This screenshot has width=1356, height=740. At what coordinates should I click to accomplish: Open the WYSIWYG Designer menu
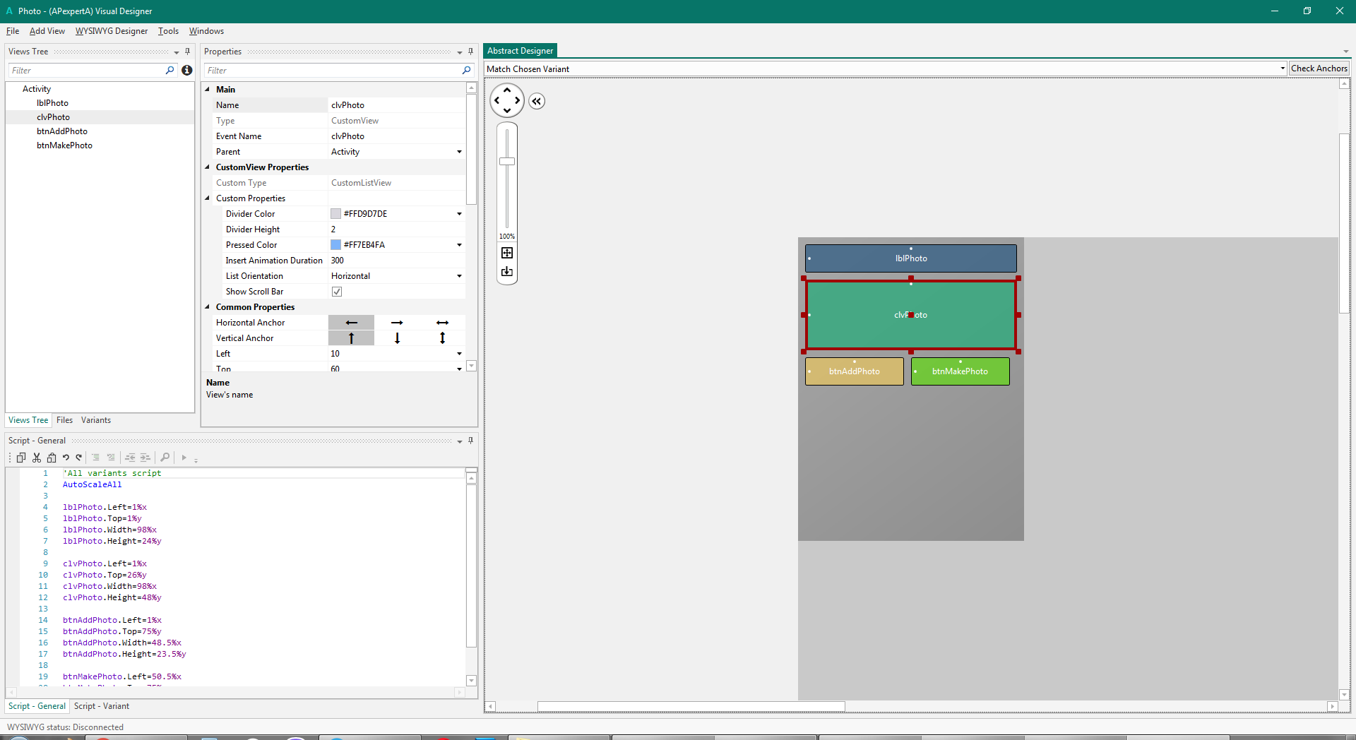(x=112, y=31)
